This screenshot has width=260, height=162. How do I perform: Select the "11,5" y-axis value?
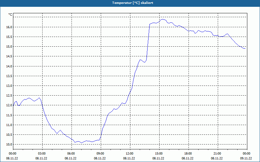tap(9, 115)
